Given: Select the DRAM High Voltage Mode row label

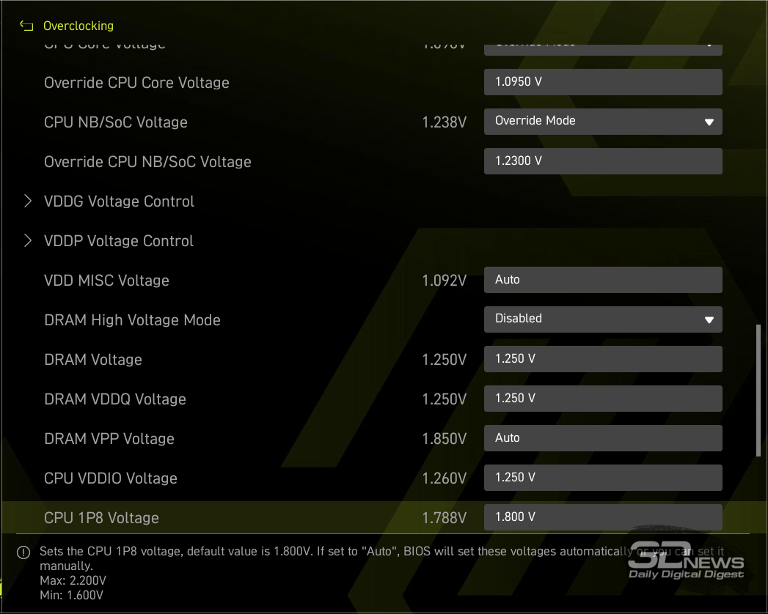Looking at the screenshot, I should [132, 320].
